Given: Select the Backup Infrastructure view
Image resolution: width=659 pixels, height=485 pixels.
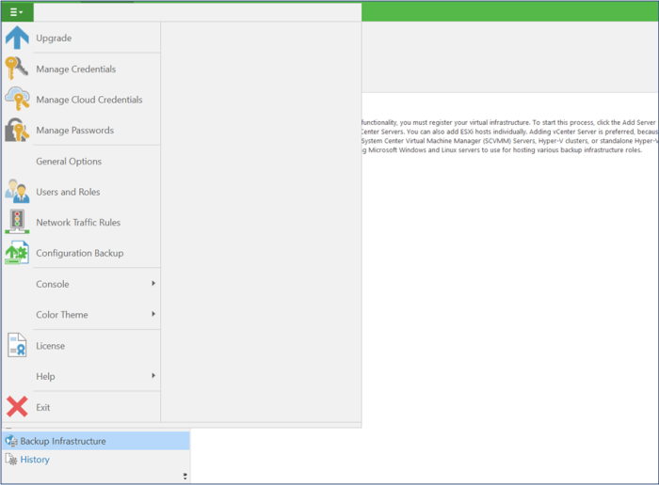Looking at the screenshot, I should 96,441.
